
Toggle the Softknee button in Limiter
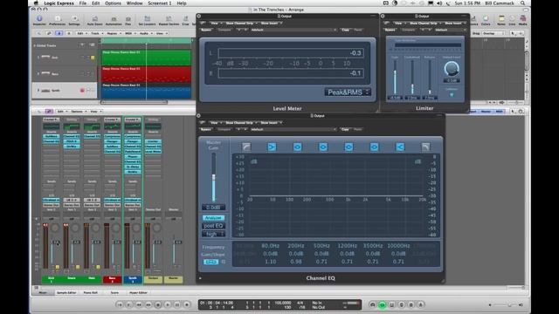pos(452,95)
